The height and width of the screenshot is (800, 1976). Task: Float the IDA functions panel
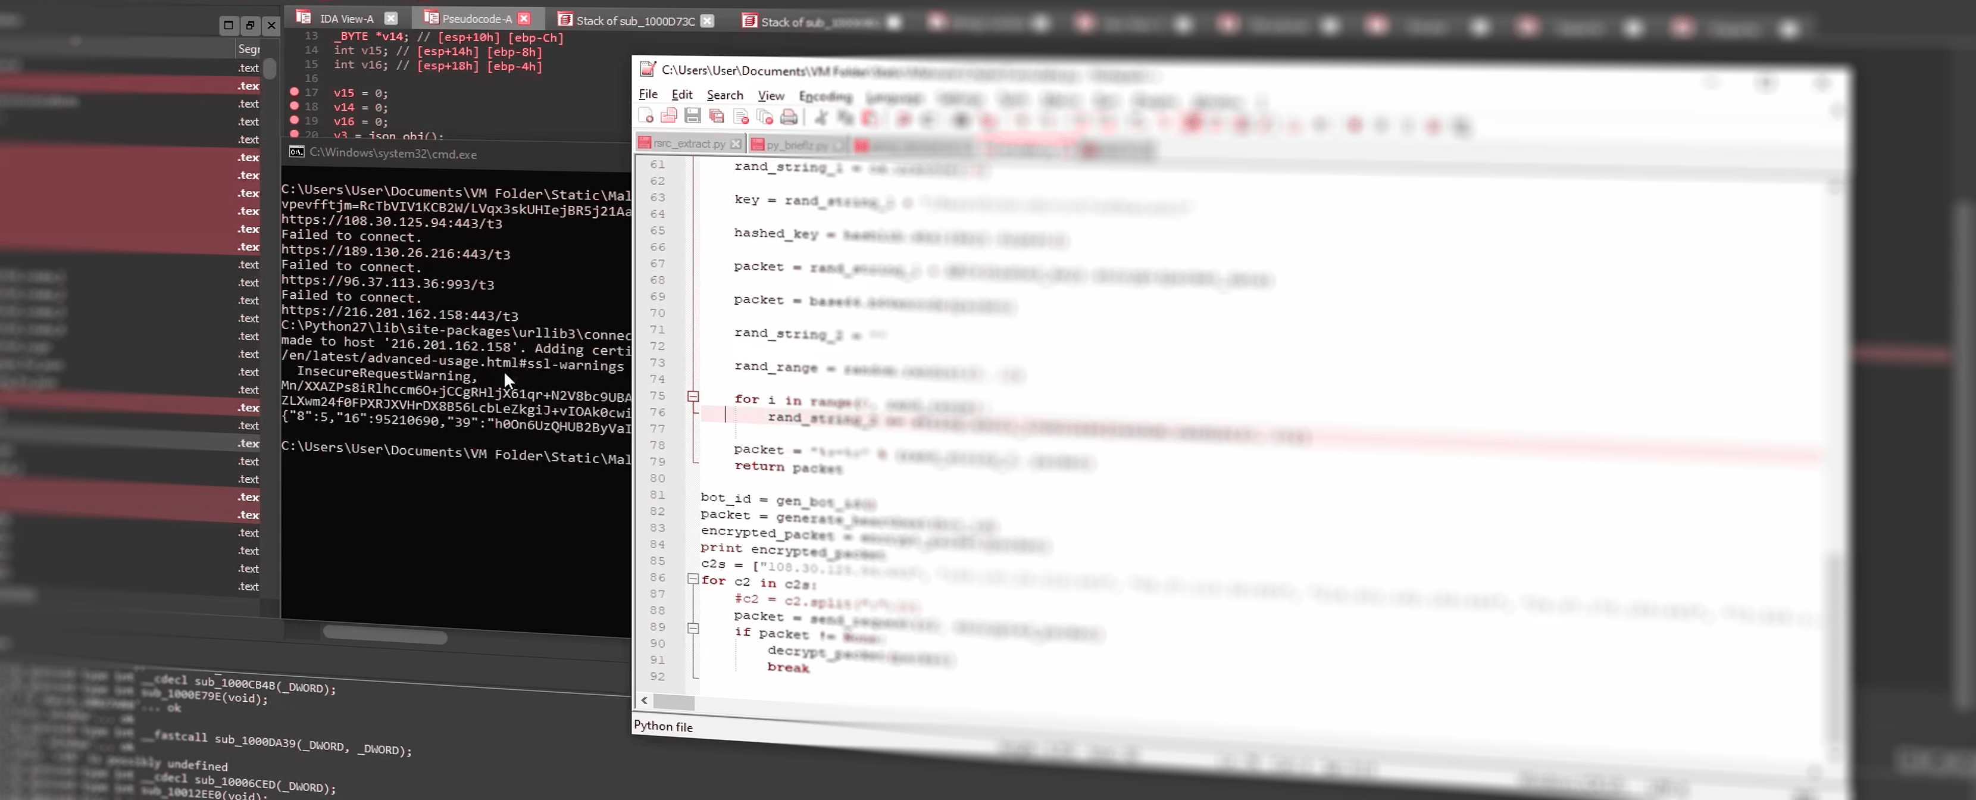pyautogui.click(x=250, y=26)
